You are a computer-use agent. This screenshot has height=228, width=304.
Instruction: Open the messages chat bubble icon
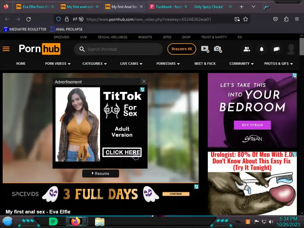tap(276, 49)
